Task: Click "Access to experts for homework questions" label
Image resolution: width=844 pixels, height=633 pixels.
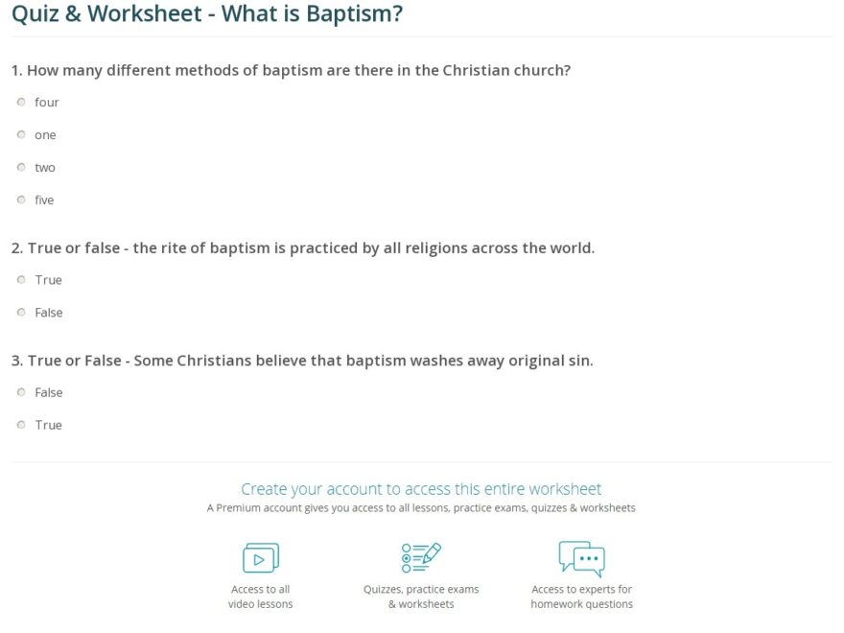Action: (582, 596)
